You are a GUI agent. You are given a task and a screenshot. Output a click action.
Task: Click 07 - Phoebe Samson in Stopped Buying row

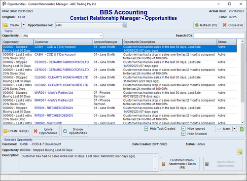coord(102,94)
